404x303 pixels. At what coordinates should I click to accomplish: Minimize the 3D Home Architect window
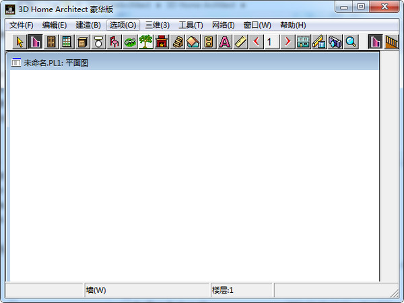[x=343, y=7]
